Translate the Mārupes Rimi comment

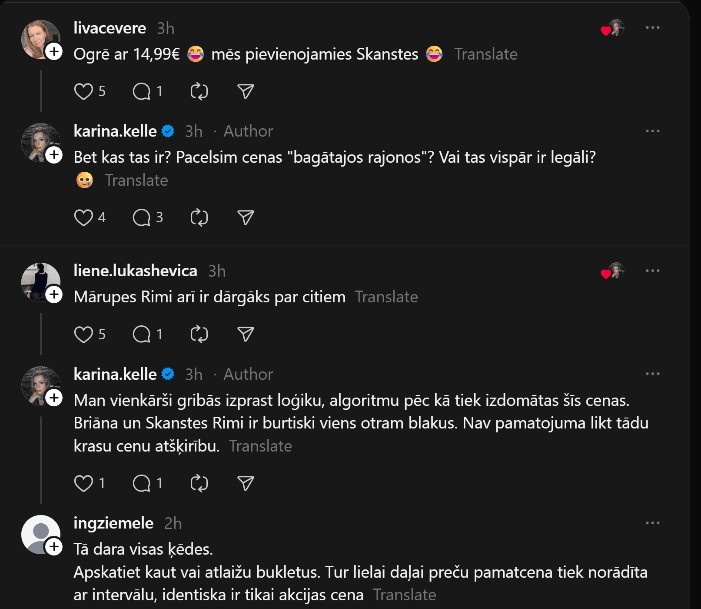386,297
